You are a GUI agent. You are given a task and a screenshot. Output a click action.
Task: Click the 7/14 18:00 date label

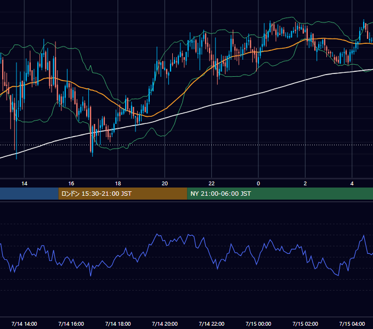118,324
